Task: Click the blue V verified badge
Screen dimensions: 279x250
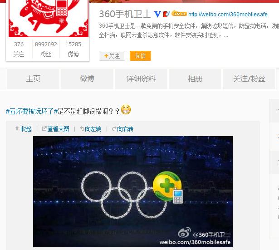Action: click(x=157, y=14)
